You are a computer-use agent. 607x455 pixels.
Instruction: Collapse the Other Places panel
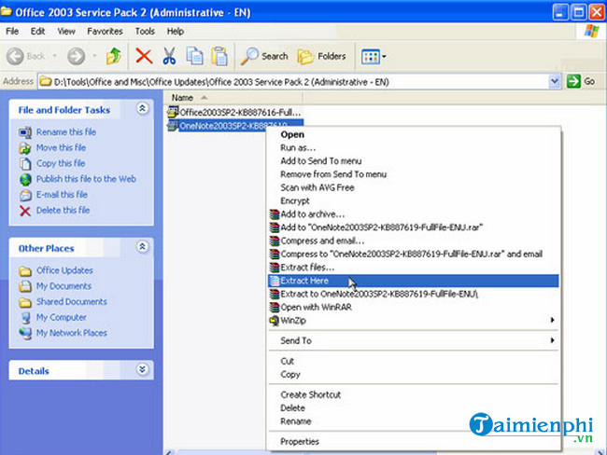[x=142, y=248]
